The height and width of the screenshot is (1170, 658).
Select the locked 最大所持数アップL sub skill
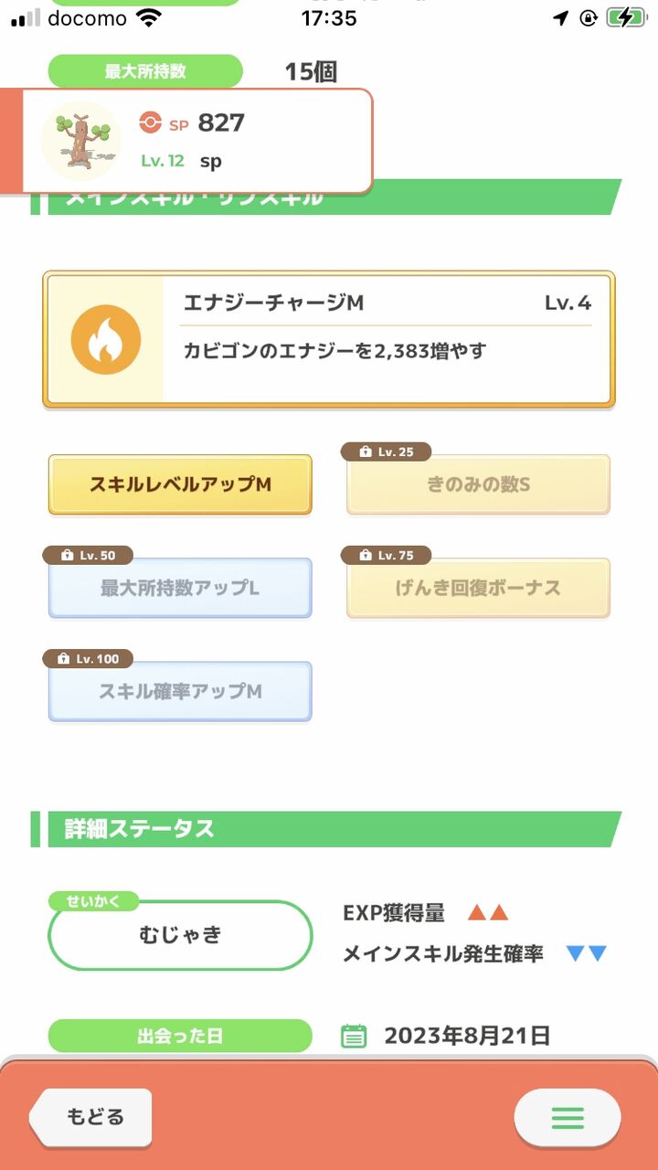180,588
